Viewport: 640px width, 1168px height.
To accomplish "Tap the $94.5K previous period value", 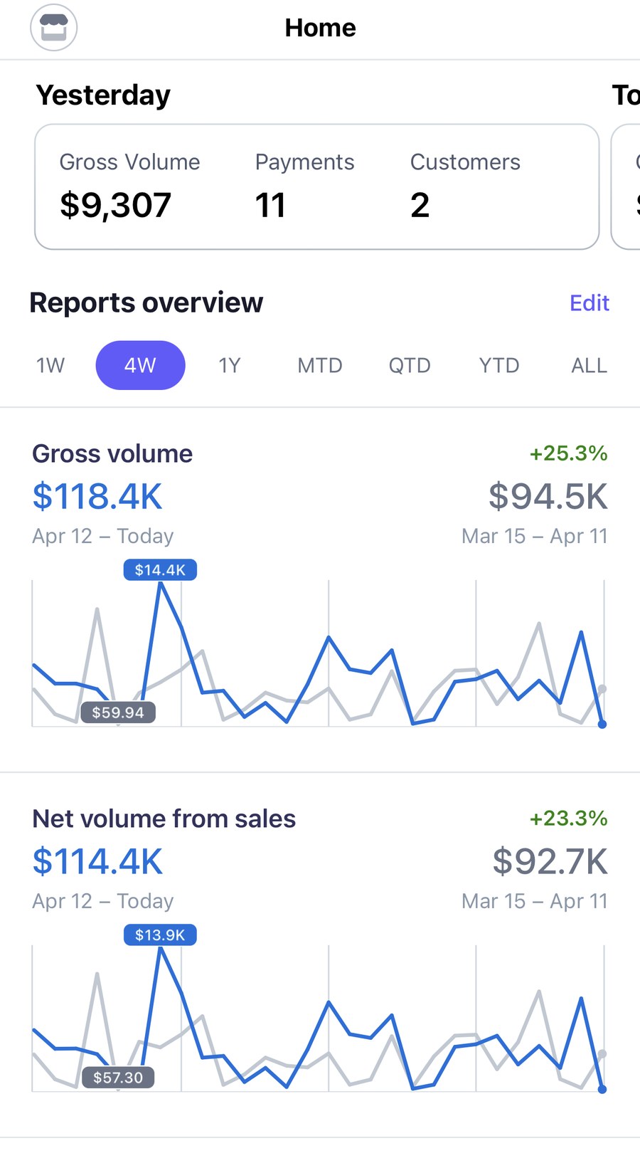I will tap(548, 496).
